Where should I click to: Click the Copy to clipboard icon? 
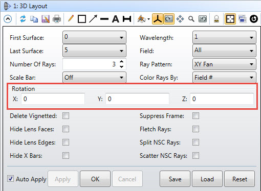34,19
